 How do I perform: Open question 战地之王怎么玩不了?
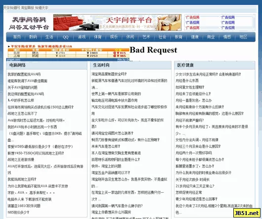point(23,114)
